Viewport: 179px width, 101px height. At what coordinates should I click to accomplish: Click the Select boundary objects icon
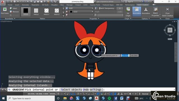[11, 8]
